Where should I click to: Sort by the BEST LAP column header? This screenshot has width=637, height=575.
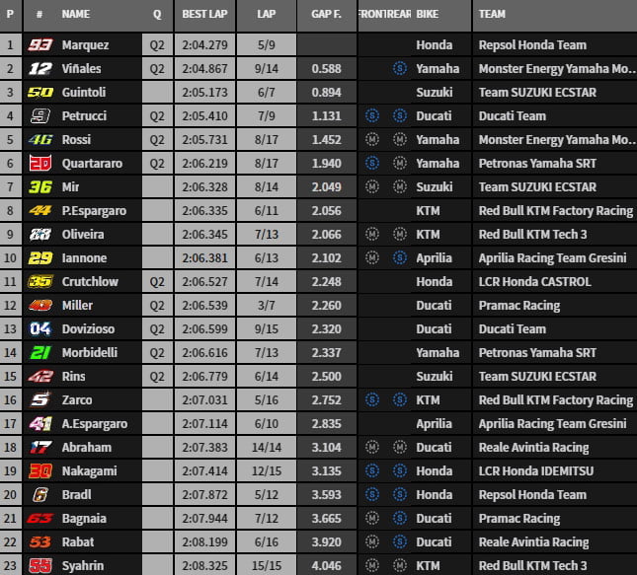(x=205, y=15)
